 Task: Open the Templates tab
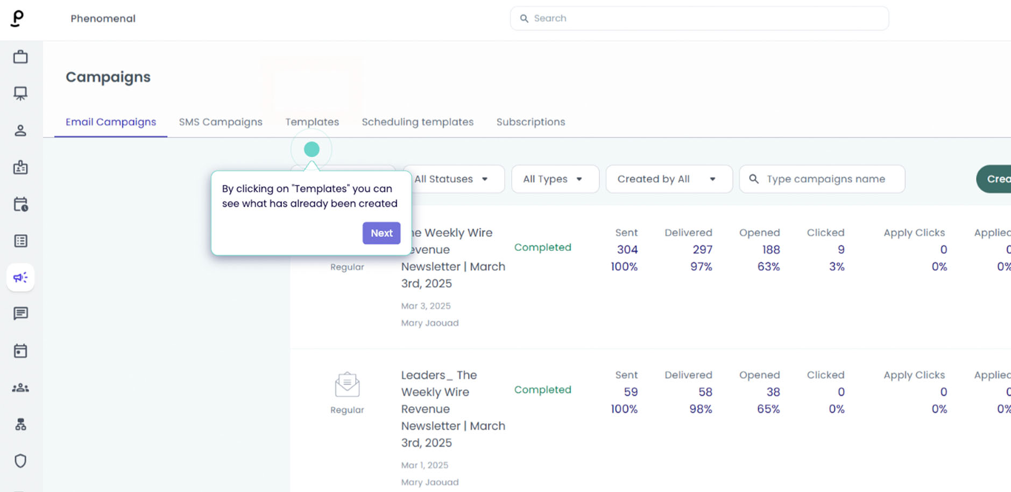click(x=312, y=122)
